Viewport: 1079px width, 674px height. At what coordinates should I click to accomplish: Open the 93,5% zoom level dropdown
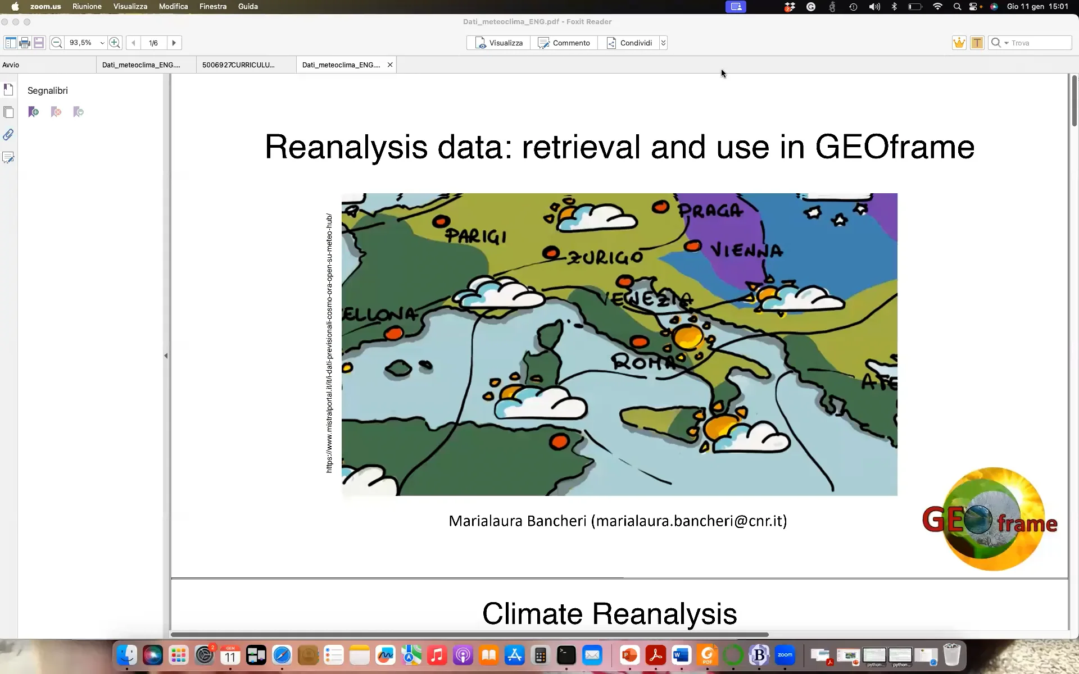(102, 43)
